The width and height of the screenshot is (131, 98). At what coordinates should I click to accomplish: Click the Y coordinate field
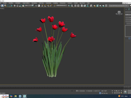click(90, 91)
